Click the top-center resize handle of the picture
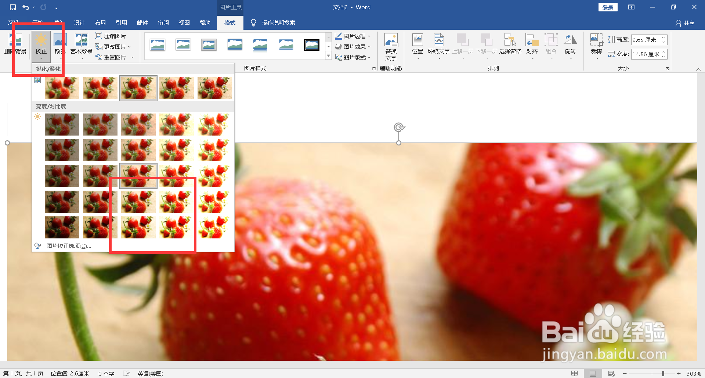Viewport: 705px width, 378px height. [399, 143]
